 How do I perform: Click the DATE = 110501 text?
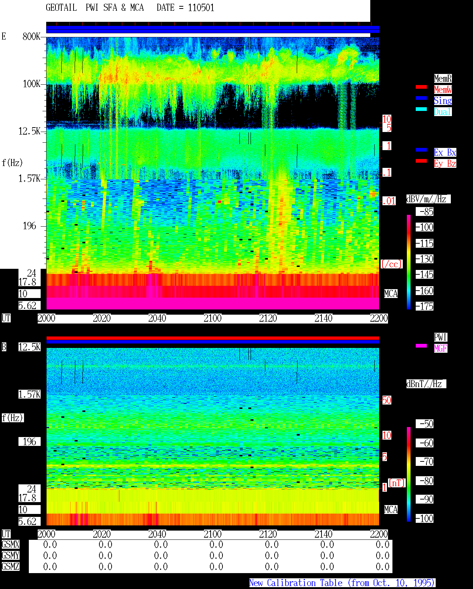click(x=186, y=8)
